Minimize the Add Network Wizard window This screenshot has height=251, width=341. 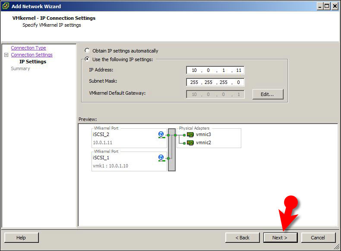pyautogui.click(x=320, y=6)
